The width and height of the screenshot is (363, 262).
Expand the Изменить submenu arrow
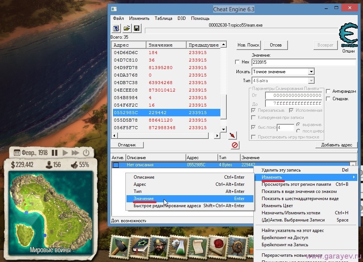[x=354, y=177]
